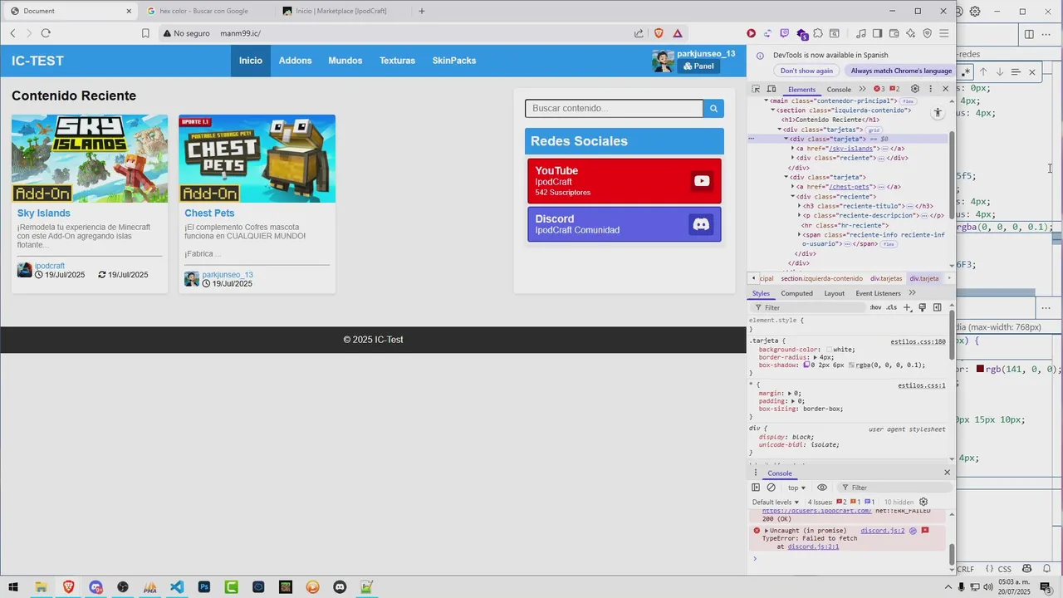Click the Windows Start button
Viewport: 1063px width, 598px height.
[x=13, y=587]
